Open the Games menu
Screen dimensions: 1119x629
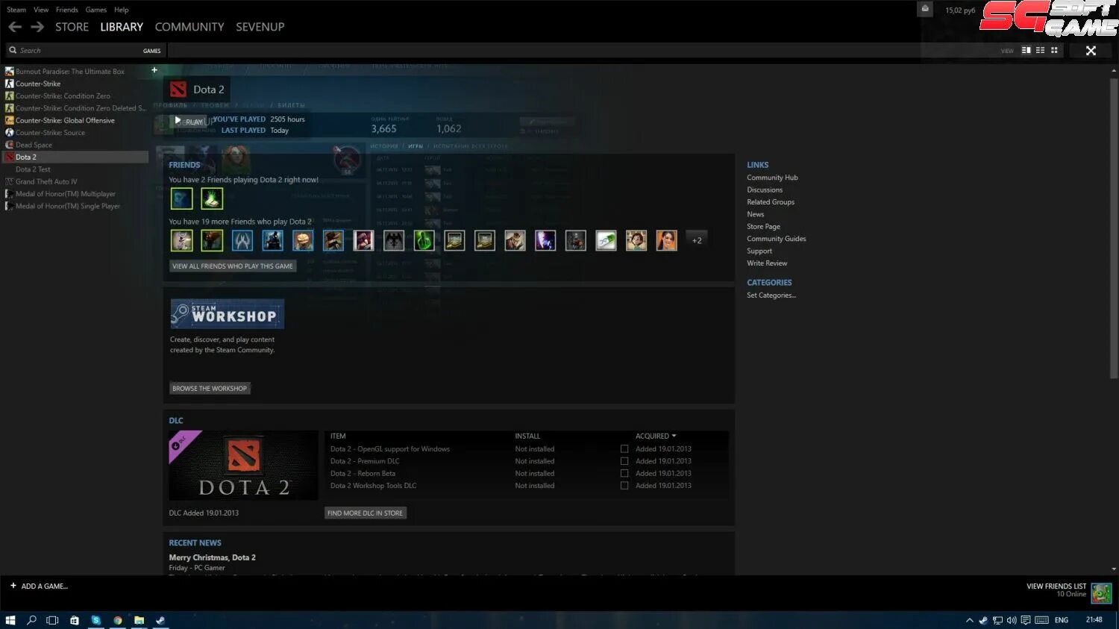coord(95,10)
